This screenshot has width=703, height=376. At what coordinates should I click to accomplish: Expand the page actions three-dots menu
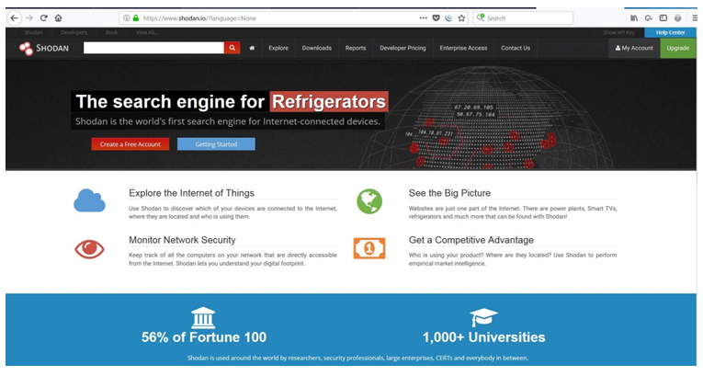pos(423,17)
